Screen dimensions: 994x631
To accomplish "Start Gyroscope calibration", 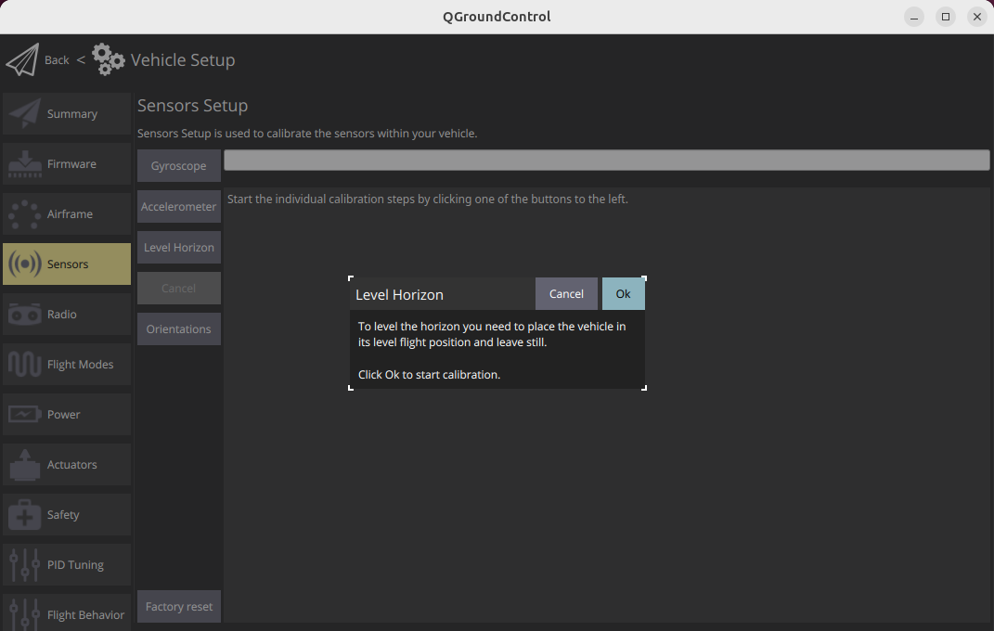I will pos(179,166).
